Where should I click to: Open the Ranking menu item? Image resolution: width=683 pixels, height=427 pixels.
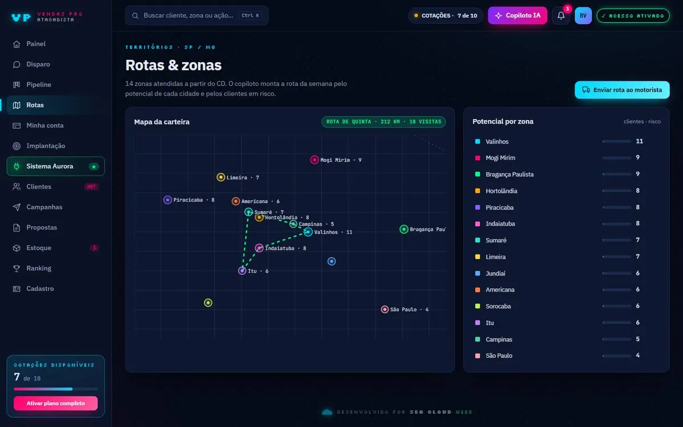[56, 268]
